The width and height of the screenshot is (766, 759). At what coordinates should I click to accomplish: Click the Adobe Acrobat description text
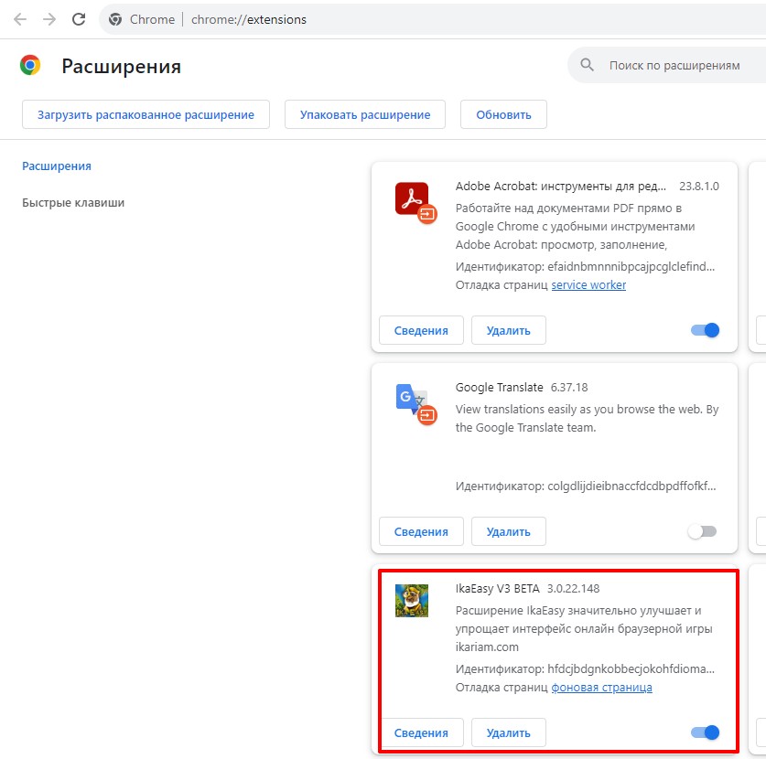coord(575,227)
